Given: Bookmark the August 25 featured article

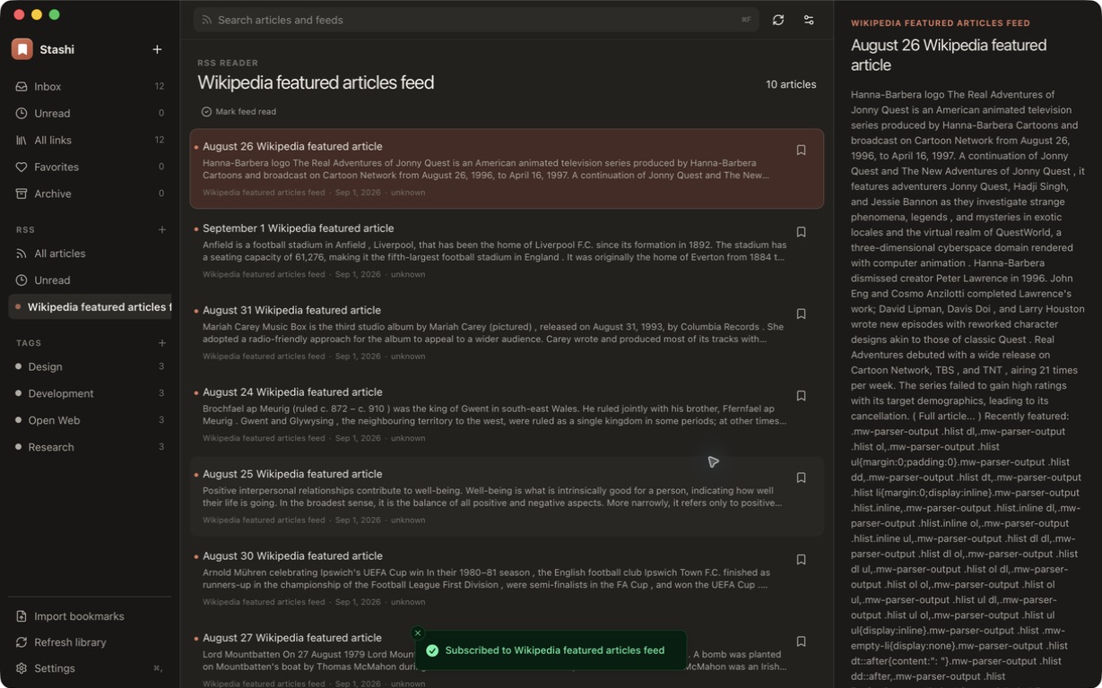Looking at the screenshot, I should [802, 478].
